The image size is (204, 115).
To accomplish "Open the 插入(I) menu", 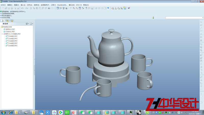I will (x=23, y=5).
